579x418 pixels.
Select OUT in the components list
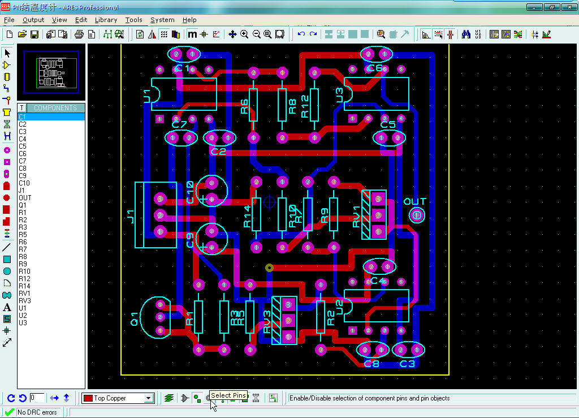51,198
